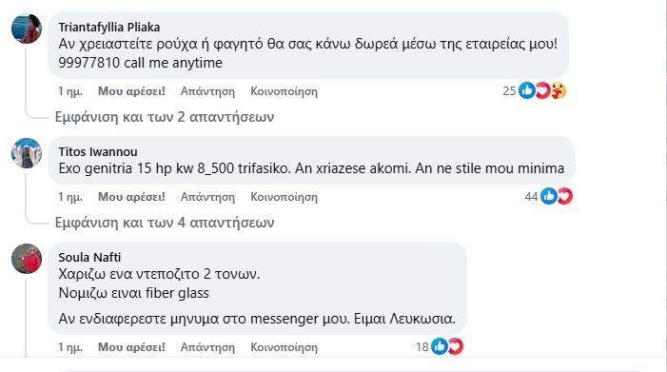Screen dimensions: 667x372
Task: Click like reaction icon on Titos's comment
Action: click(x=549, y=196)
